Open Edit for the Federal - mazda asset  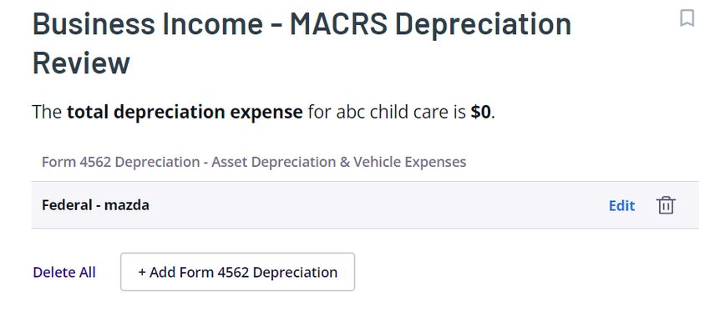621,206
